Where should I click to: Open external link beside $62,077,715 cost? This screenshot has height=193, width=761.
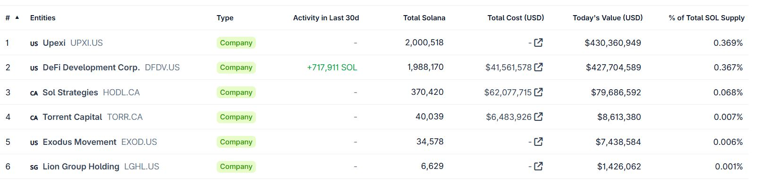tap(538, 92)
